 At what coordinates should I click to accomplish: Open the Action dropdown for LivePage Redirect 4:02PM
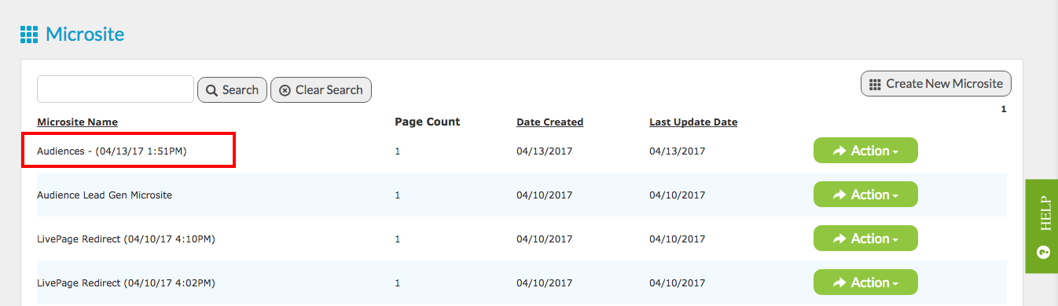point(865,282)
